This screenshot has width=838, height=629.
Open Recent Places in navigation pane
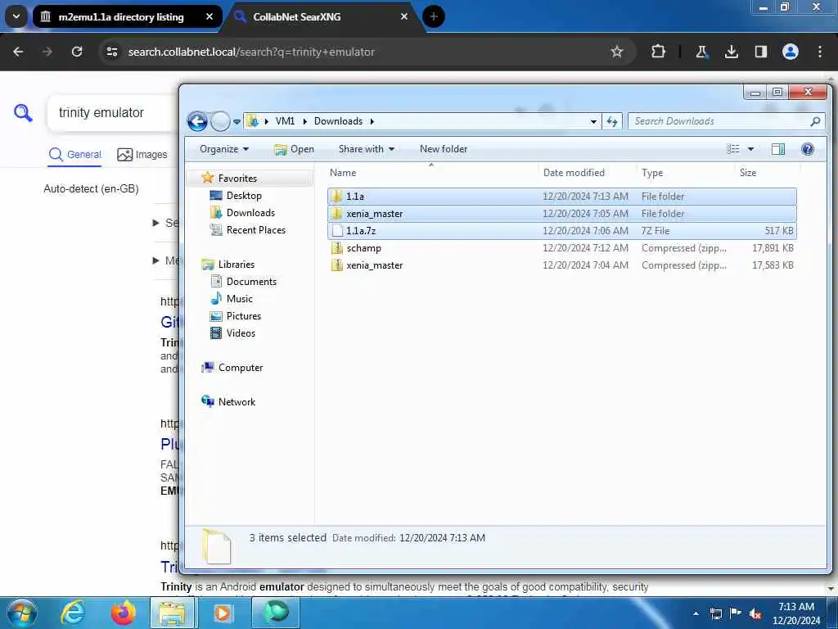[x=255, y=230]
